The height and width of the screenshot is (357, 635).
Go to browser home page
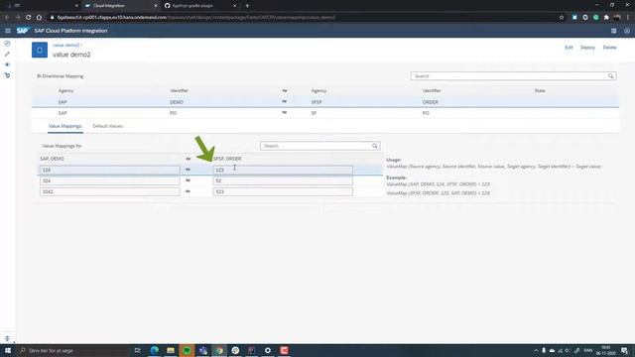click(x=39, y=18)
